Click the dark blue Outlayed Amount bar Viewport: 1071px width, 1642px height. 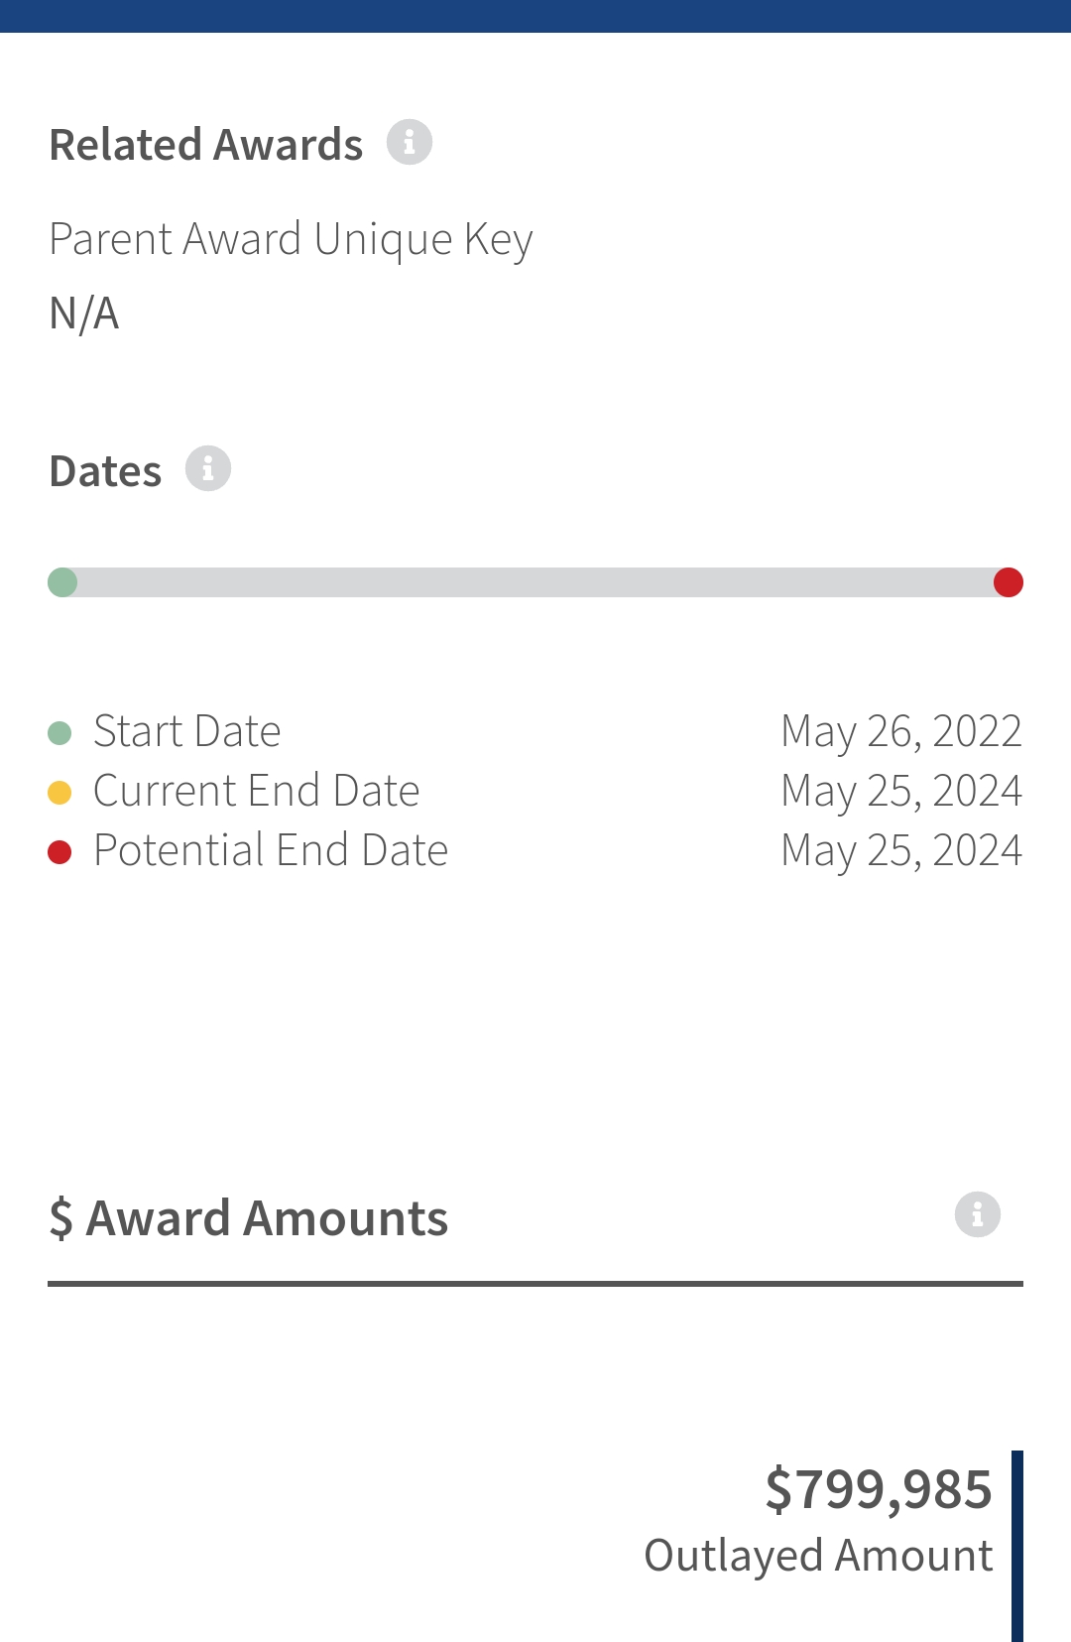[x=1017, y=1546]
